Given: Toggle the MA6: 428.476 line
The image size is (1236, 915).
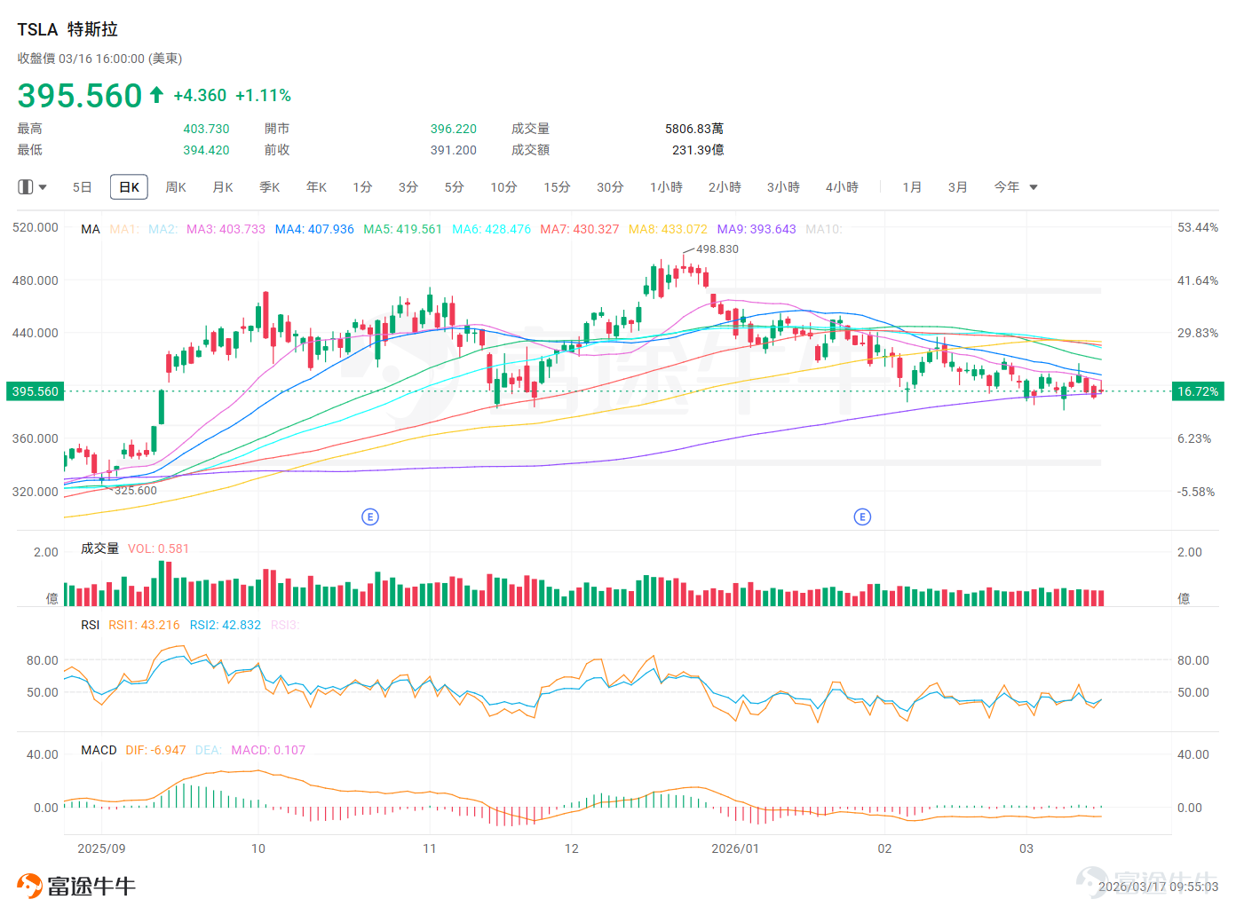Looking at the screenshot, I should (492, 229).
